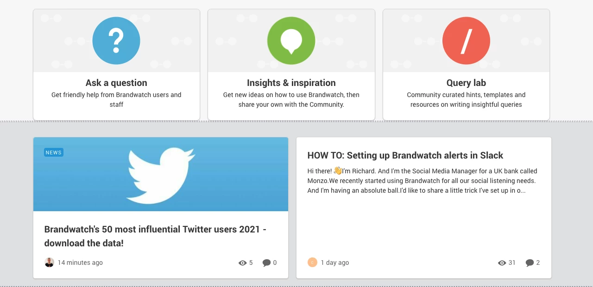The image size is (593, 287).
Task: Click views eye icon showing 31
Action: pos(502,263)
